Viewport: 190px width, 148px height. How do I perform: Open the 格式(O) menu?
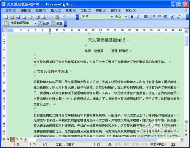pos(71,11)
